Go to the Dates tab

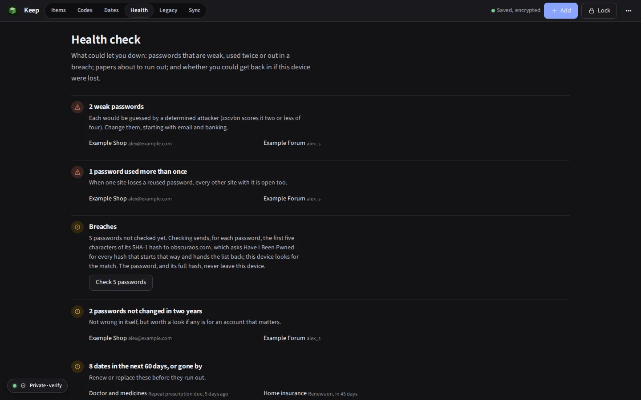[x=111, y=10]
